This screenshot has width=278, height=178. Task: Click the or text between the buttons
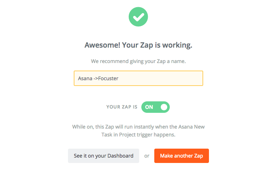147,156
